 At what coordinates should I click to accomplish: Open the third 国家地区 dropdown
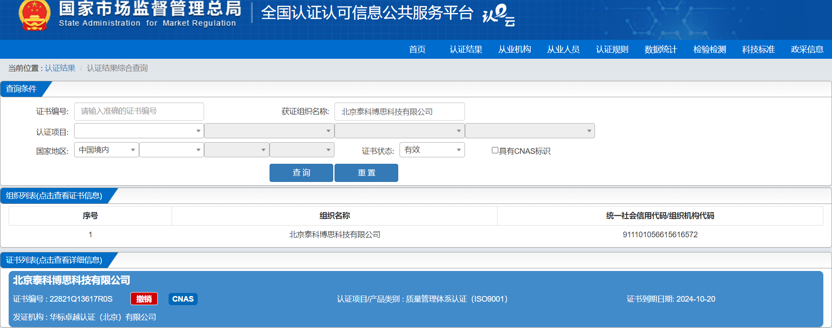pyautogui.click(x=237, y=150)
